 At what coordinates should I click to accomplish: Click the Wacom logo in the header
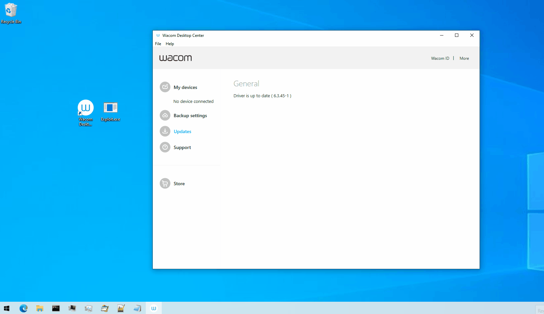pos(175,58)
